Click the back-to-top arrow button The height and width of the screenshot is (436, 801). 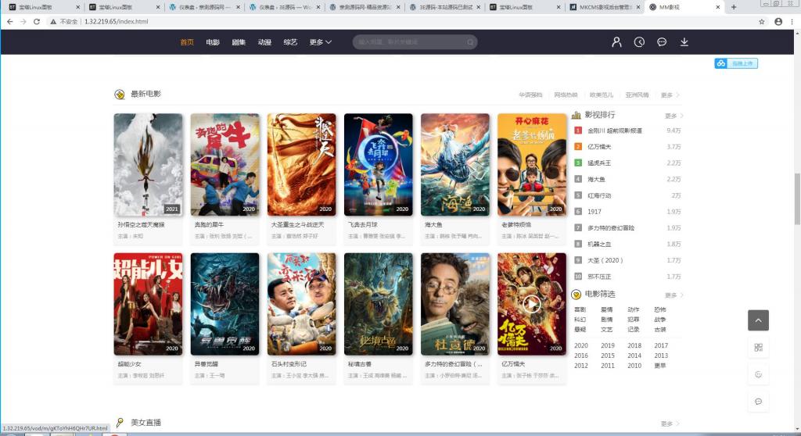pyautogui.click(x=758, y=320)
